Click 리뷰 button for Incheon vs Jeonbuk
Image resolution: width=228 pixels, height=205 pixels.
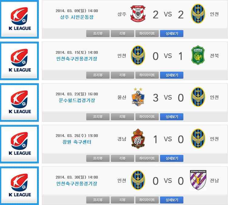coord(122,75)
